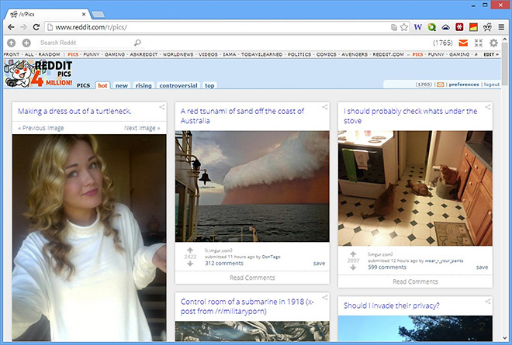Open the preferences link
512x345 pixels.
[464, 85]
